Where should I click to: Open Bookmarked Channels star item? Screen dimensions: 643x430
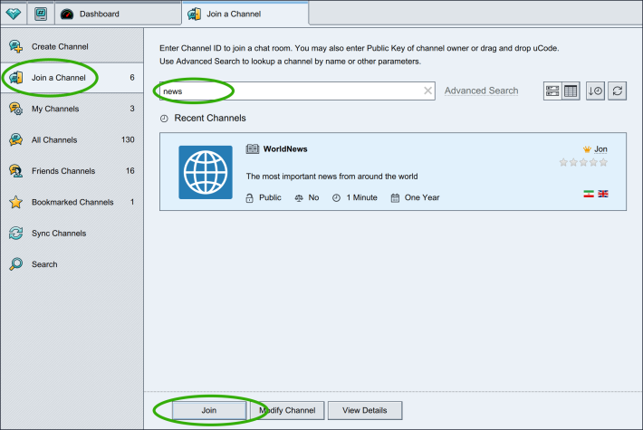[72, 202]
